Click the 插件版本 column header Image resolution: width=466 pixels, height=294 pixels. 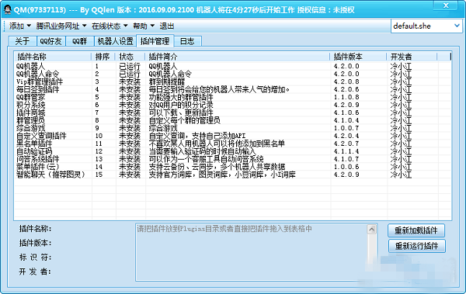click(358, 57)
